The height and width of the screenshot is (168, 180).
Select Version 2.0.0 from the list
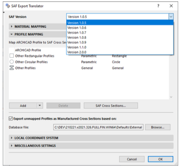point(120,52)
